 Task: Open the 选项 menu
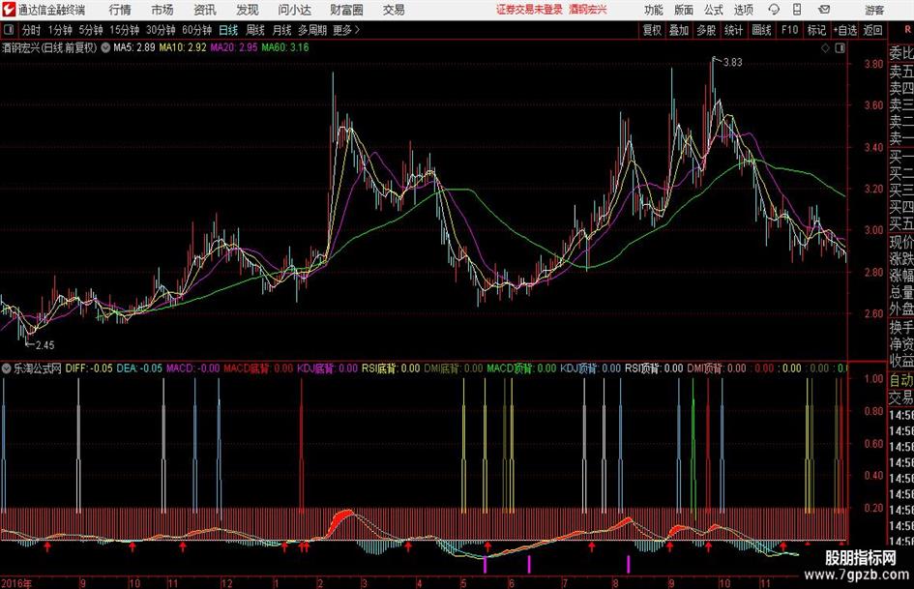click(x=743, y=10)
